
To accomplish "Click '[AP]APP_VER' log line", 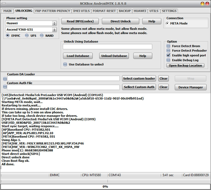I will point(27,133).
